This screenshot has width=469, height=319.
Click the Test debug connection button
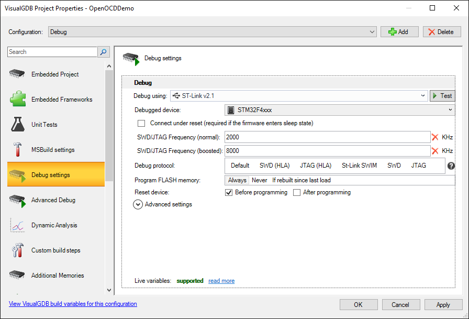tap(442, 96)
